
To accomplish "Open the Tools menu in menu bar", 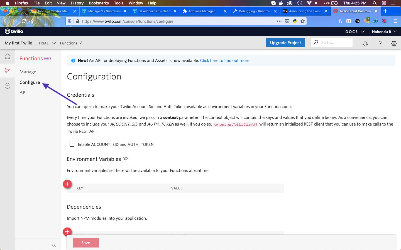I will tap(119, 3).
